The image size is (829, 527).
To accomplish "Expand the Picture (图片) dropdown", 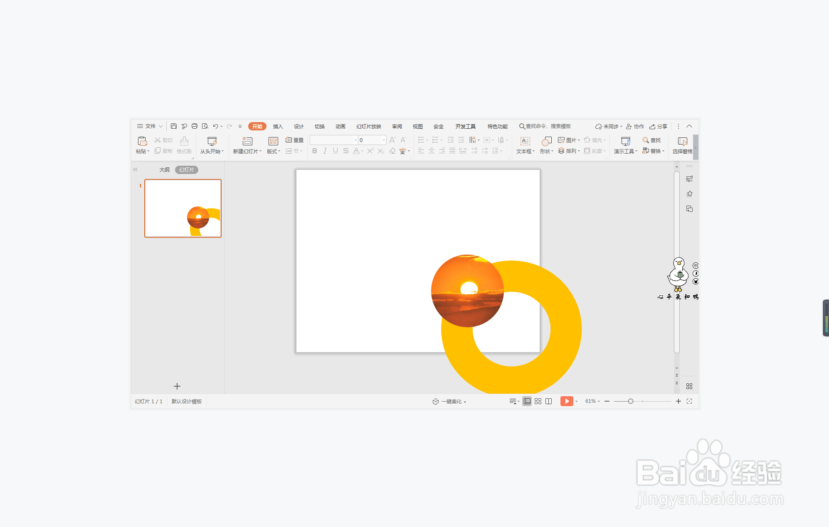I will (x=579, y=140).
